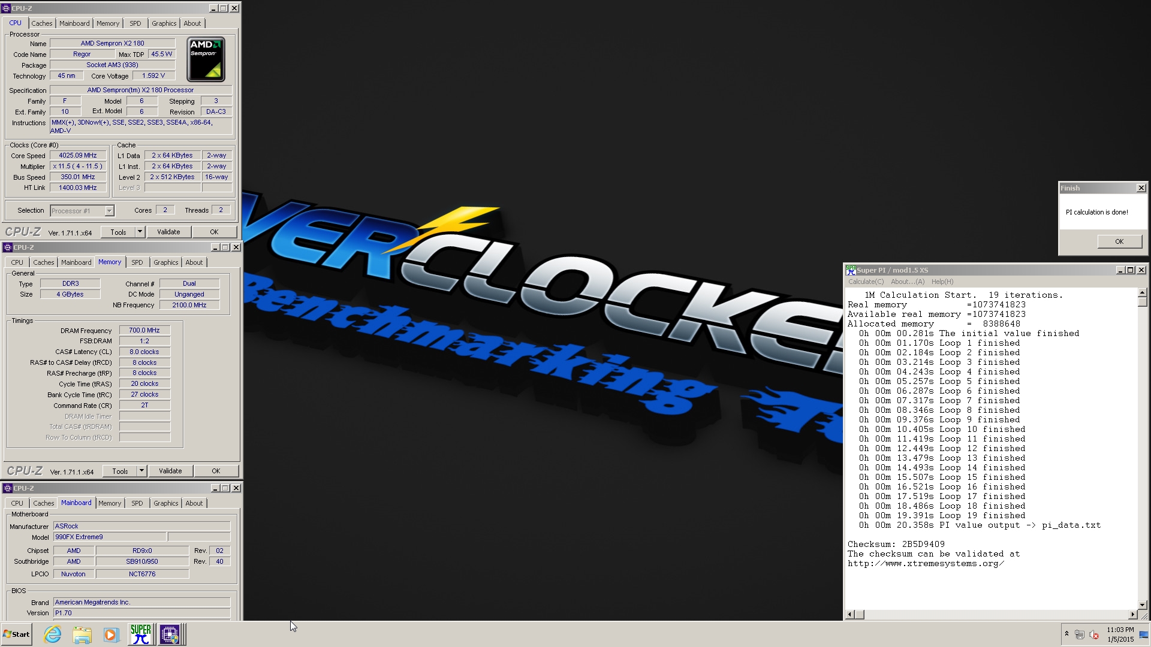
Task: Click the AMD Sempron logo in CPU-Z
Action: point(206,59)
